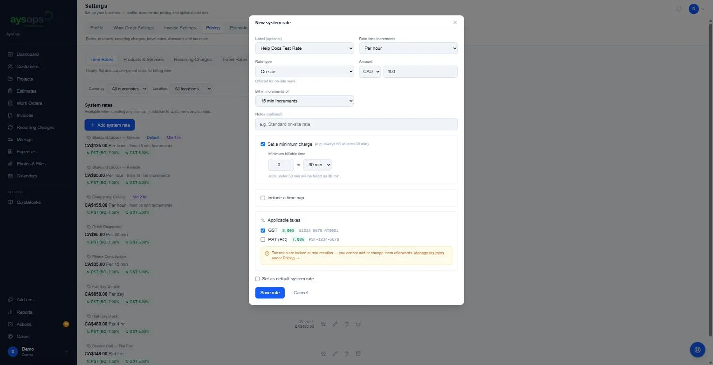Screen dimensions: 713x365
Task: Open Recurring Charges in the sidebar
Action: tap(35, 128)
